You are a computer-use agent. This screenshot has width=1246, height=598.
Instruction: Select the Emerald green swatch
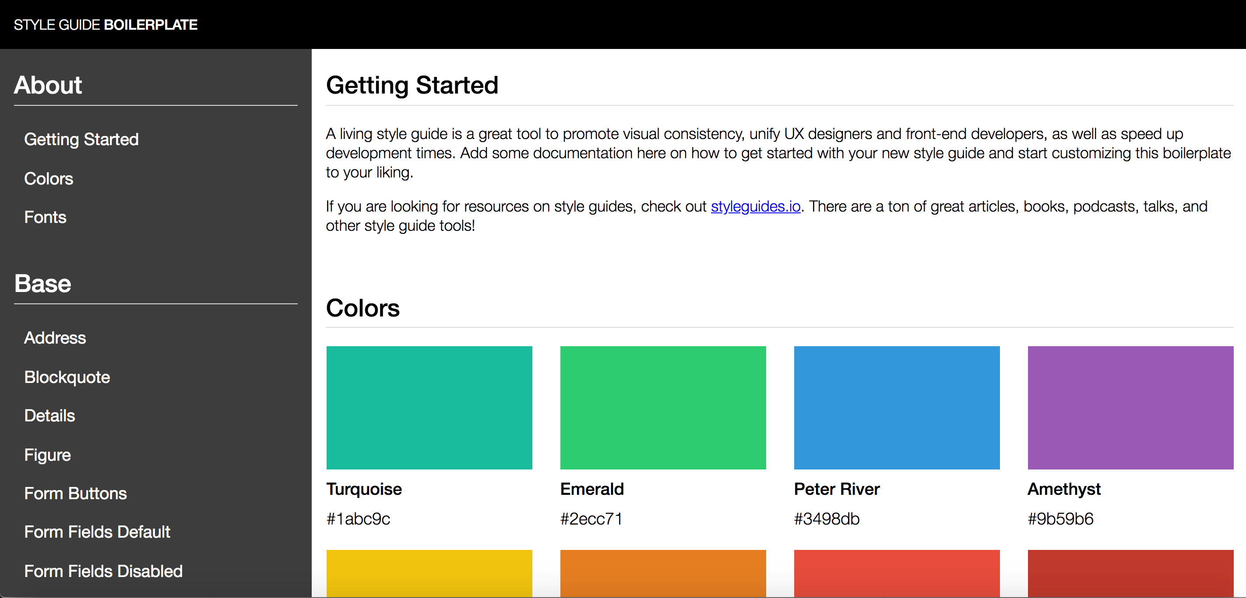coord(663,407)
